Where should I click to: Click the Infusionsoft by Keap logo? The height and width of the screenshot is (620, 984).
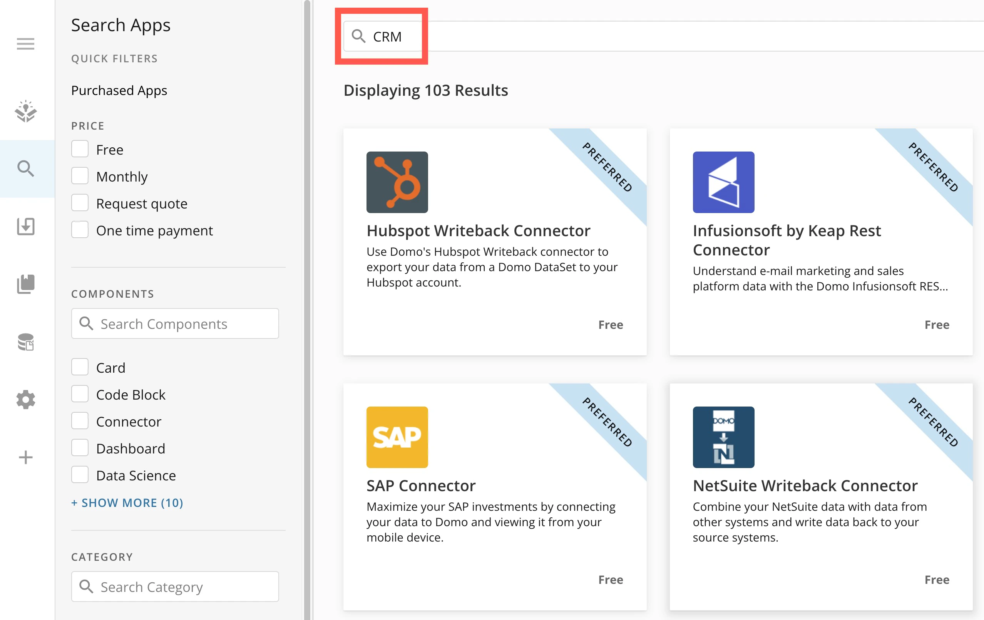(723, 182)
